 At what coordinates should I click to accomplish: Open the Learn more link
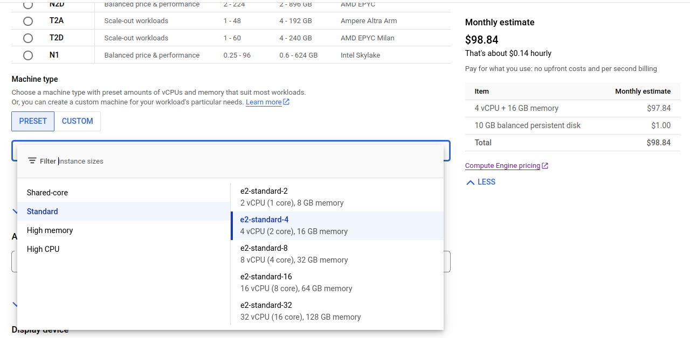pos(264,102)
